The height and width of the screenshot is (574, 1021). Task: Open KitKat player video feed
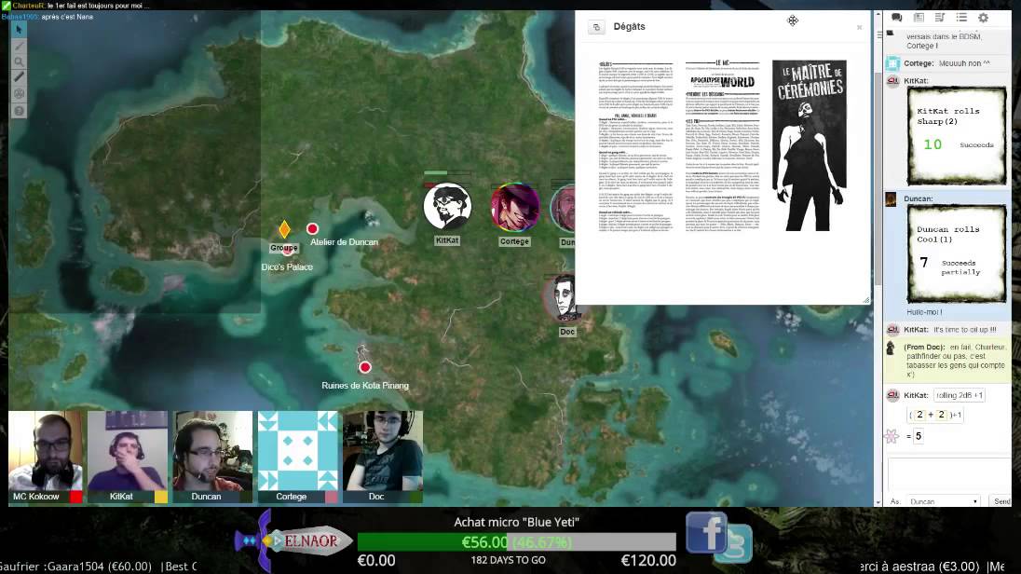coord(128,450)
